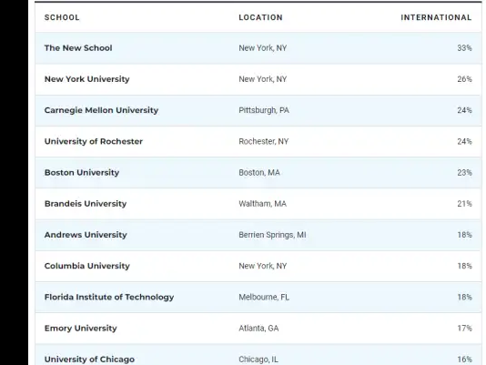Image resolution: width=486 pixels, height=365 pixels.
Task: Select Andrews University in the table
Action: (86, 235)
